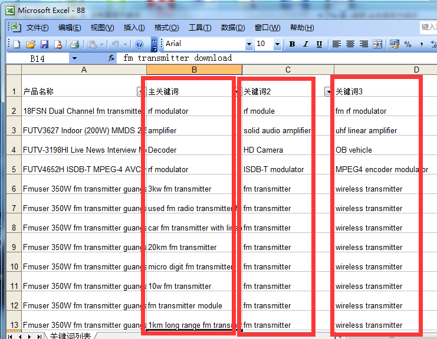The image size is (437, 339).
Task: Toggle italic formatting with the I button
Action: click(305, 44)
